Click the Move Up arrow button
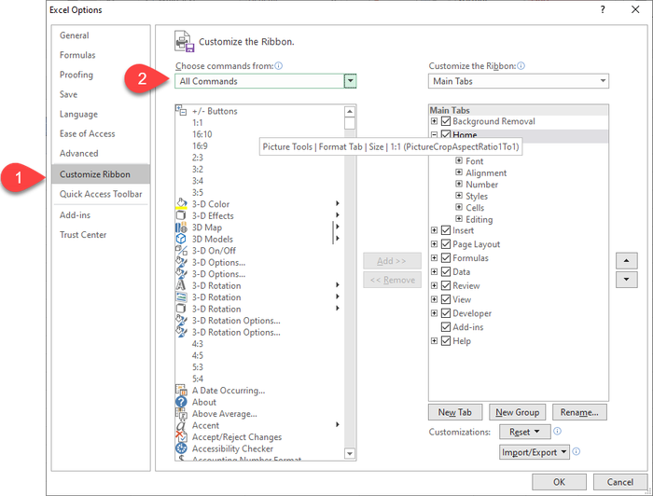This screenshot has height=496, width=653. tap(626, 261)
